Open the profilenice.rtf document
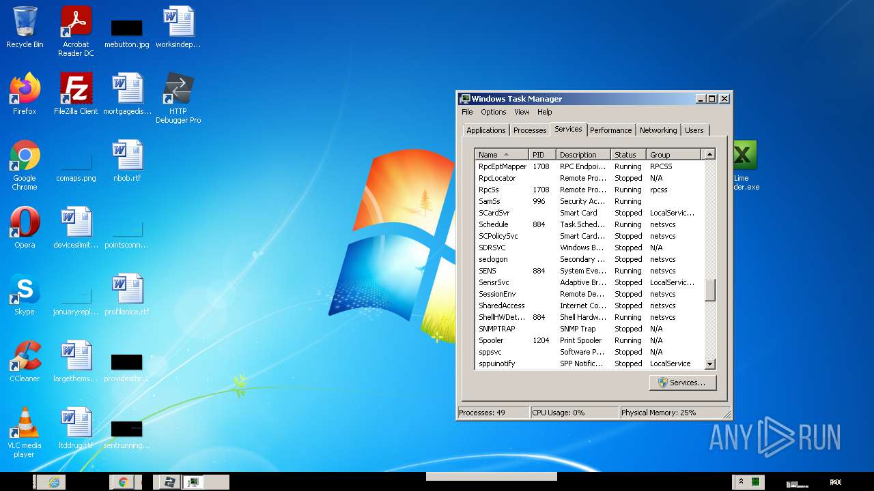 coord(127,295)
